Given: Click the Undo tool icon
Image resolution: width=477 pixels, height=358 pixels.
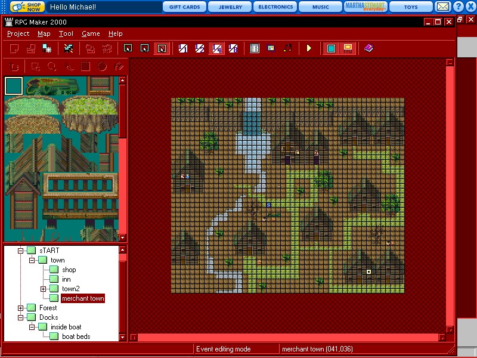Looking at the screenshot, I should pyautogui.click(x=14, y=66).
